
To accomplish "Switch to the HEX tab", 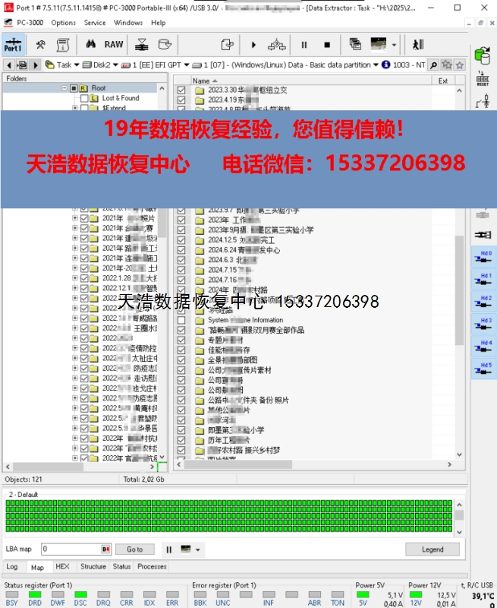I will pos(62,567).
